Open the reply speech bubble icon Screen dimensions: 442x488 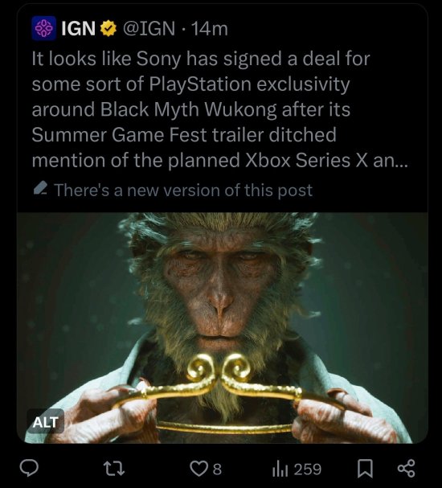click(x=29, y=469)
